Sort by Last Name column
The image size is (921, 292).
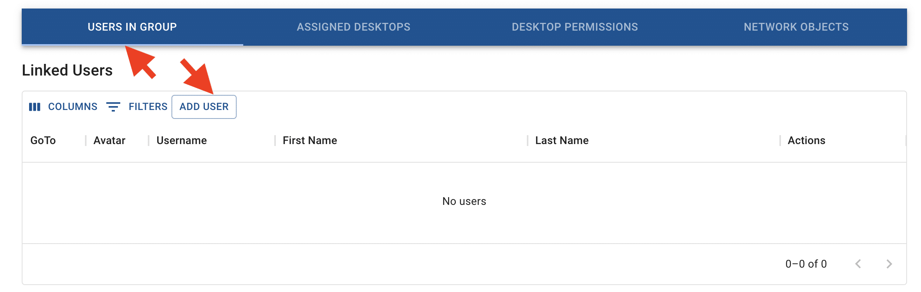[x=562, y=140]
